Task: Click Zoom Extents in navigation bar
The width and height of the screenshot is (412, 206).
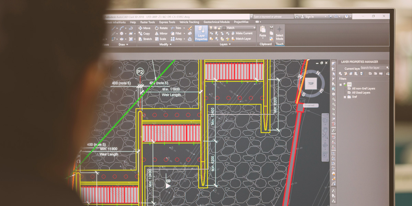Action: pyautogui.click(x=325, y=137)
